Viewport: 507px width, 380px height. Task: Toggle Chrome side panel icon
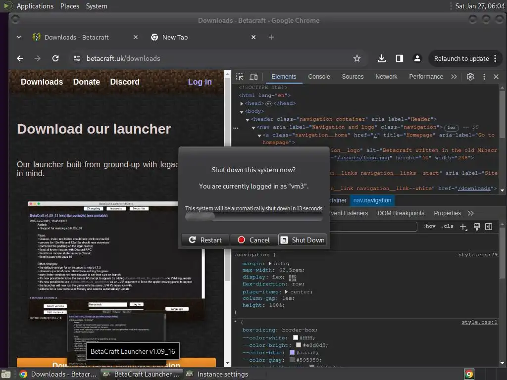click(400, 58)
